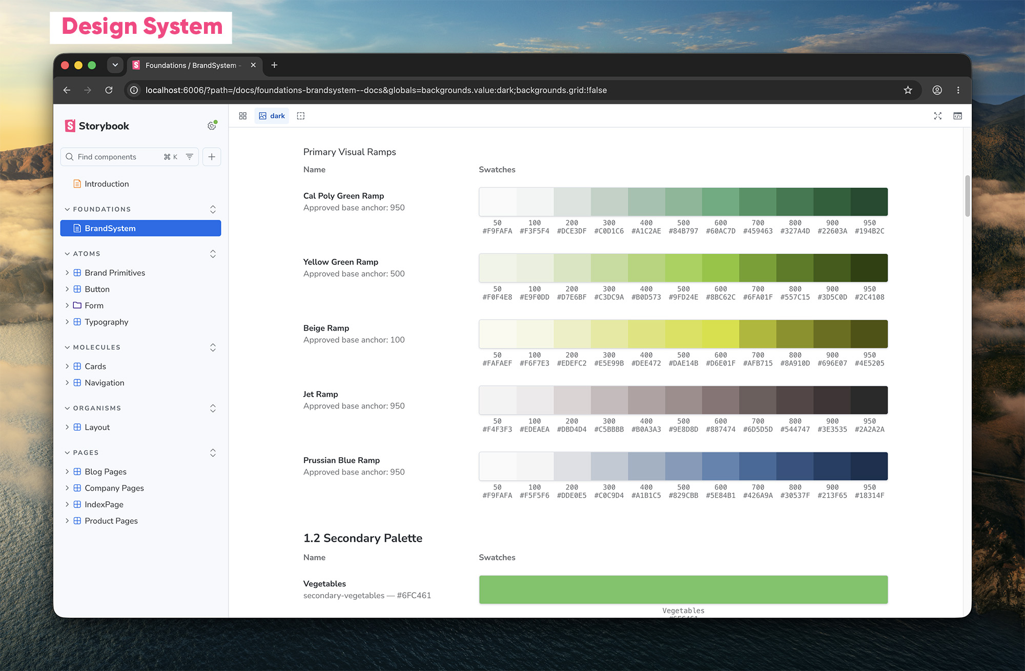1025x671 pixels.
Task: Click the Yellow Green 500 swatch
Action: (683, 268)
